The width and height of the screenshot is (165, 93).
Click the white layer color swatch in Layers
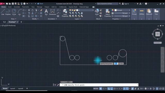point(77,10)
